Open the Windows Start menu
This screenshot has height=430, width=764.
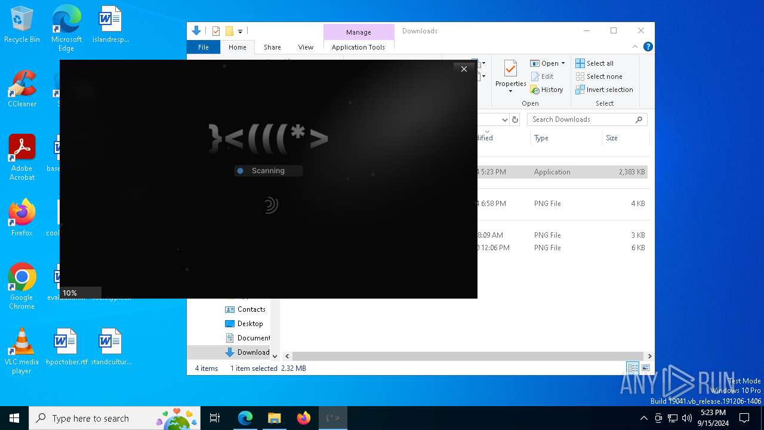click(14, 418)
